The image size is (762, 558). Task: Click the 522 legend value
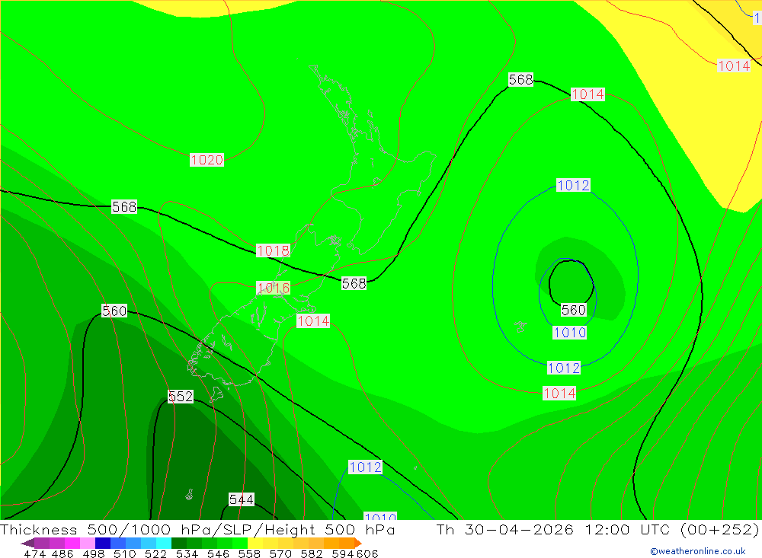(155, 553)
